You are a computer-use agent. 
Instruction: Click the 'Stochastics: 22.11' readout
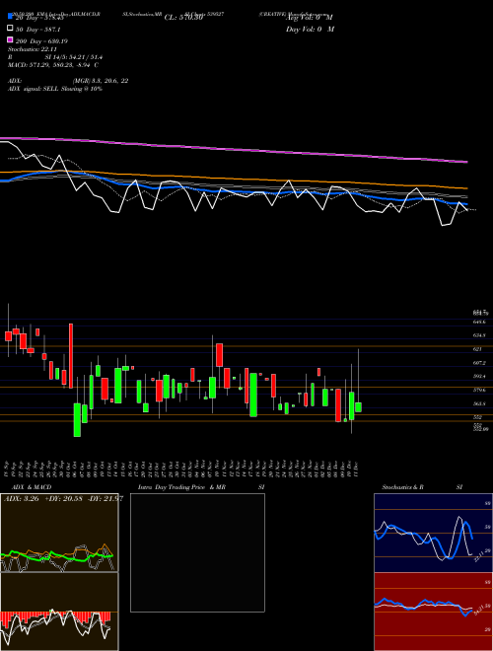[x=33, y=49]
